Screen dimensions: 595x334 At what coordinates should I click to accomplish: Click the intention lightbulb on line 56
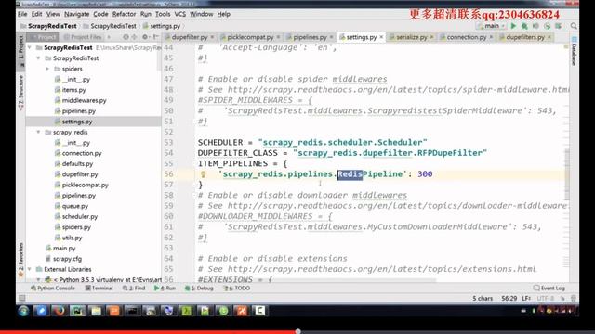pyautogui.click(x=203, y=174)
